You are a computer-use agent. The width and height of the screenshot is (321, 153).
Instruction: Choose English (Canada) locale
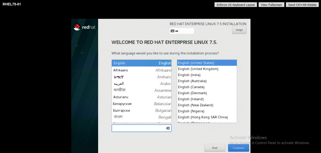point(207,87)
